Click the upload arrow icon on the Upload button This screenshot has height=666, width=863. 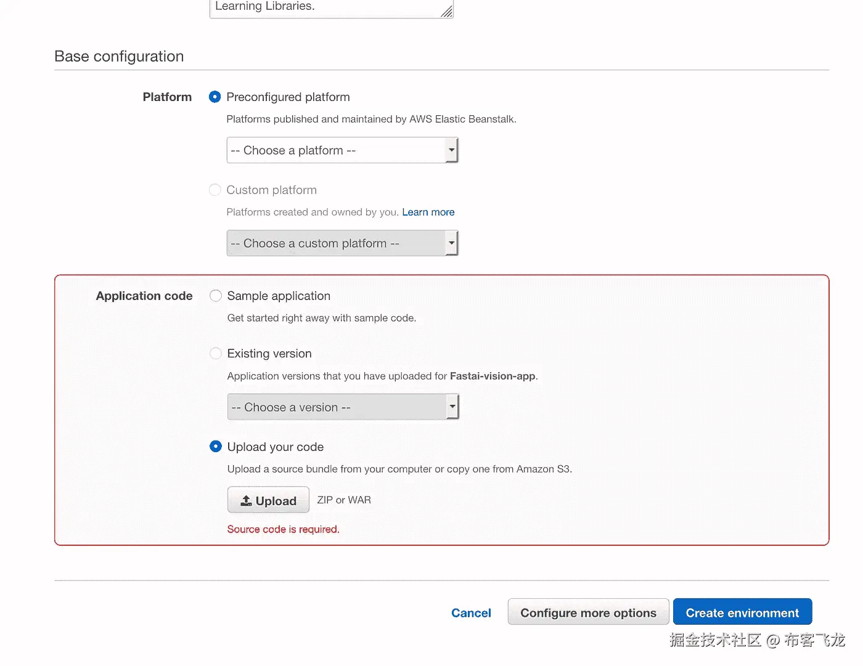click(x=246, y=501)
